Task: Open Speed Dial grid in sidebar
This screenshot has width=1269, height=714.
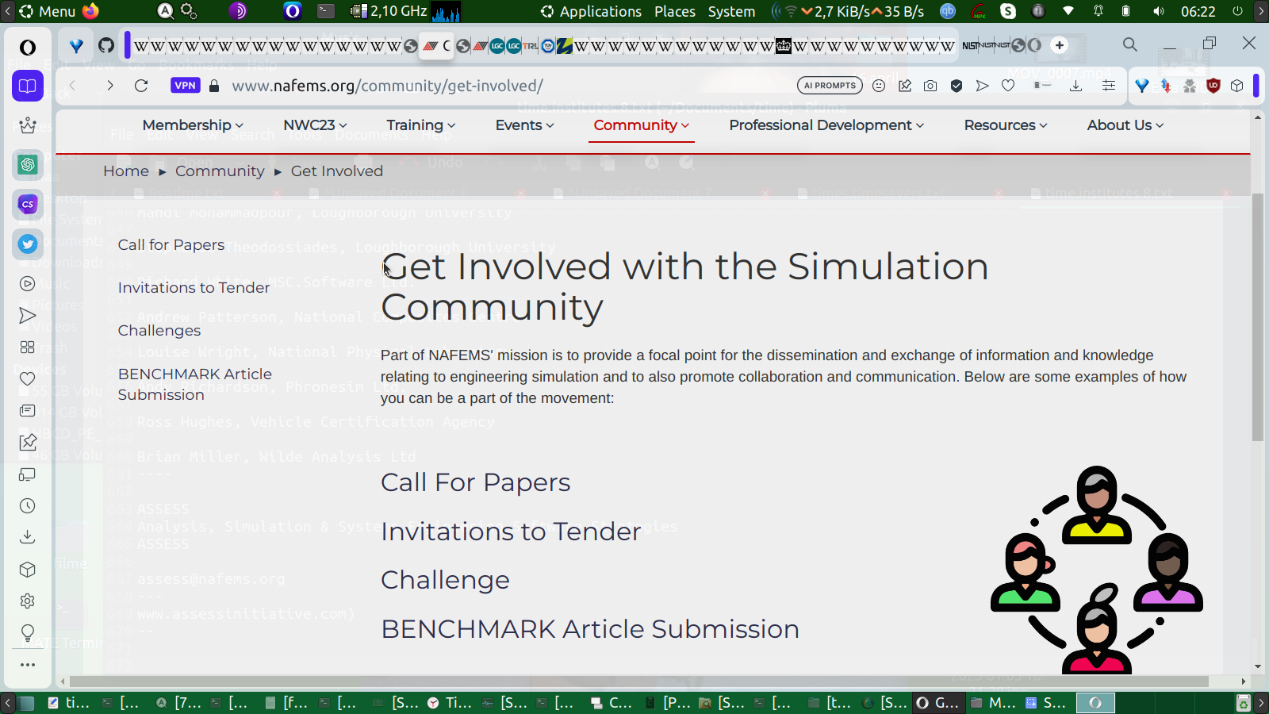Action: 28,347
